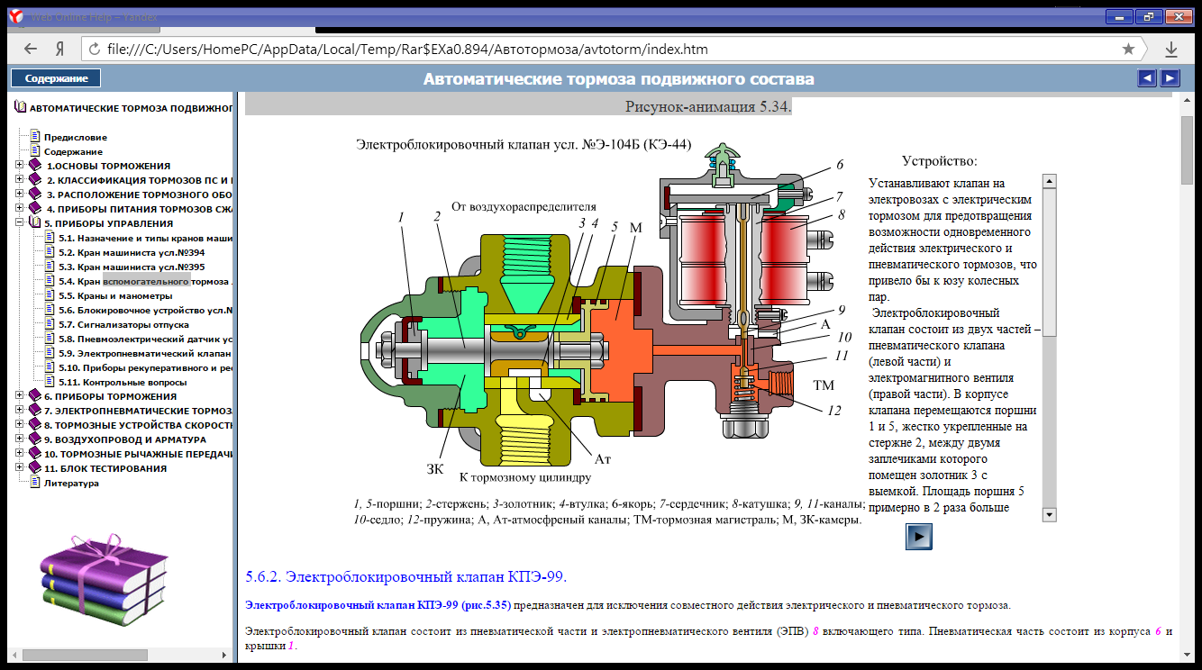Expand 11. БЛОК ТЕСТИРОВАНИЯ section
Image resolution: width=1202 pixels, height=670 pixels.
pos(20,468)
